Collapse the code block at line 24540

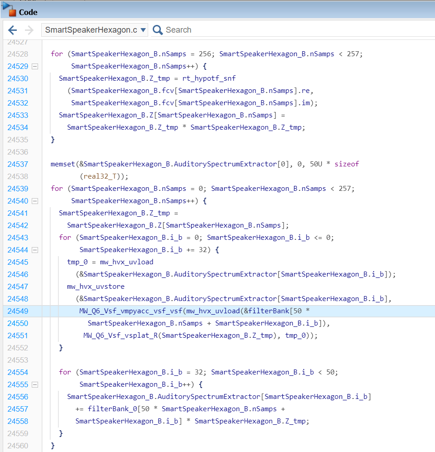click(35, 201)
